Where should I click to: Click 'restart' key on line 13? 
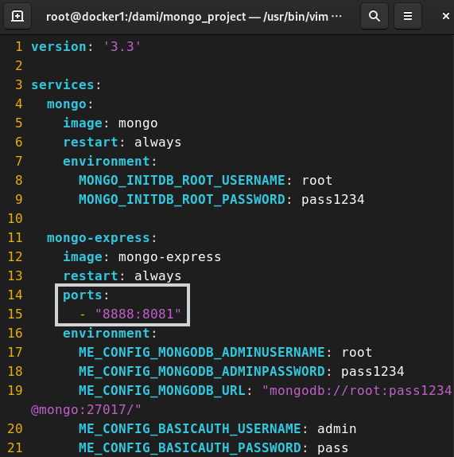point(91,276)
